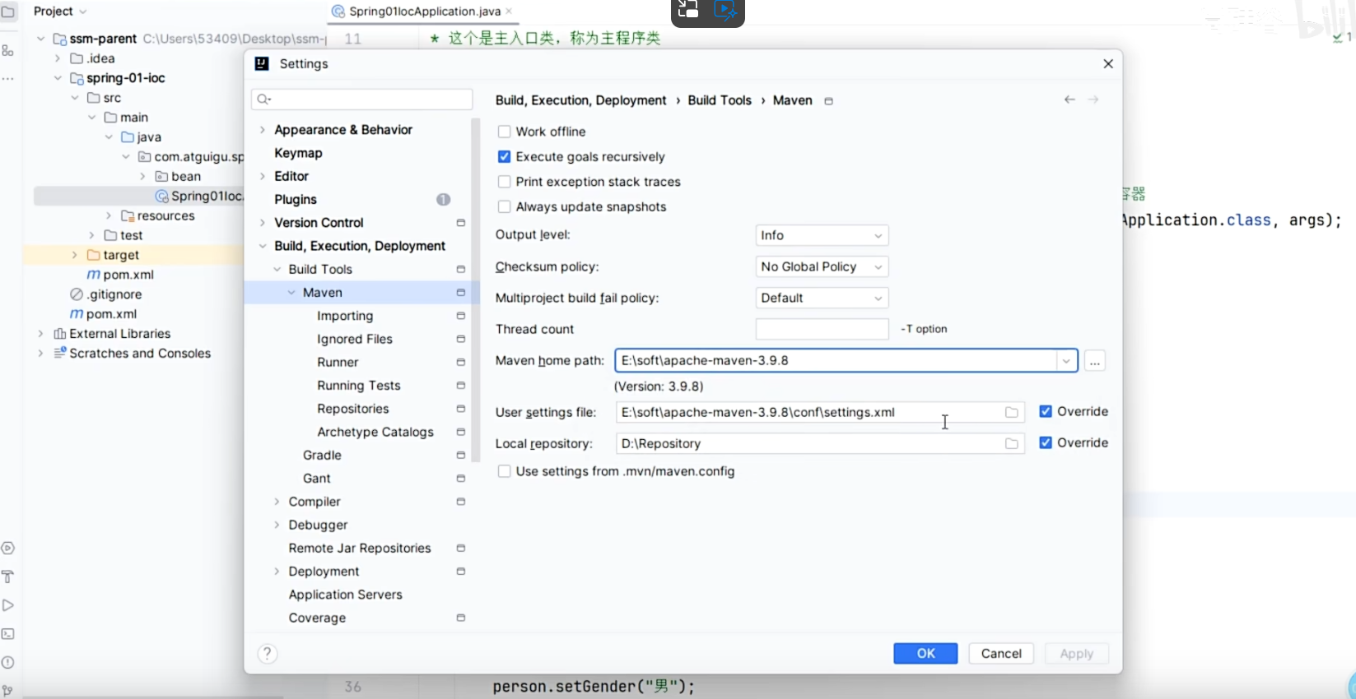Click Build, Execution, Deployment breadcrumb
The height and width of the screenshot is (699, 1356).
coord(580,100)
